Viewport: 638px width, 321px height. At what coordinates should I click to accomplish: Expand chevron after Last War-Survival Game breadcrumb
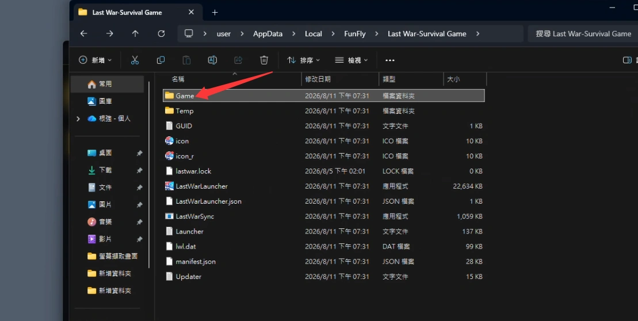click(x=477, y=34)
